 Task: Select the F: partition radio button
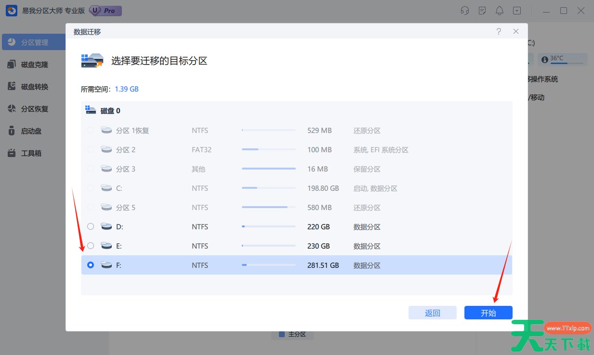(x=91, y=265)
